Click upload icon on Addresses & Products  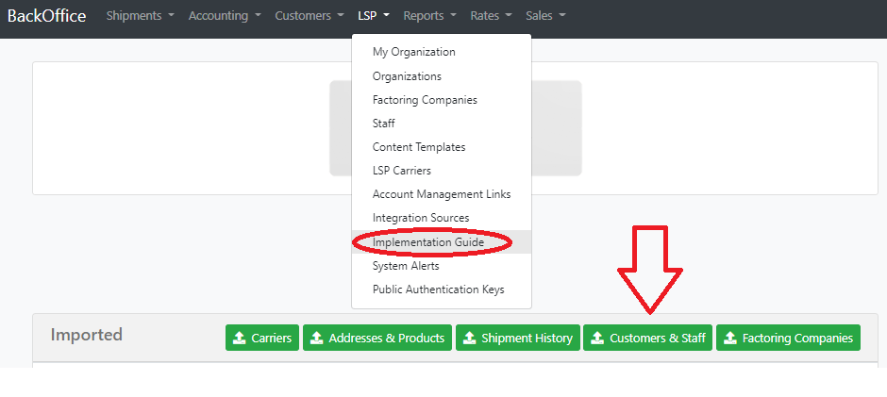[317, 339]
